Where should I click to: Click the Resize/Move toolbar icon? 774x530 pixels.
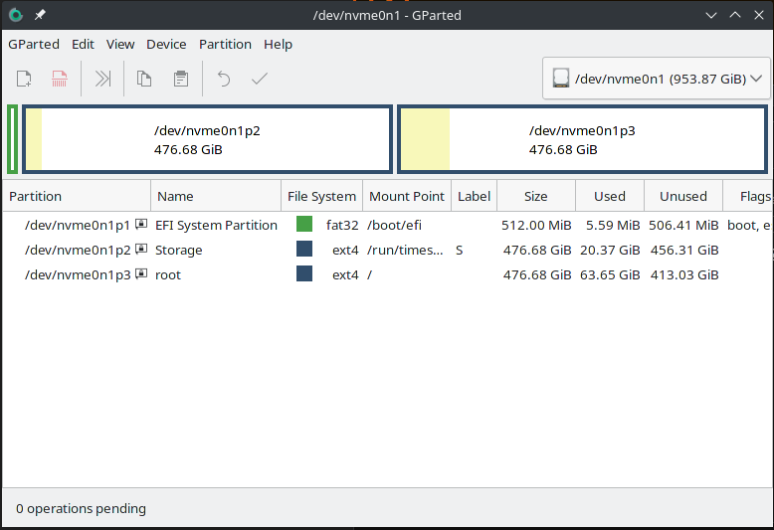(x=102, y=79)
